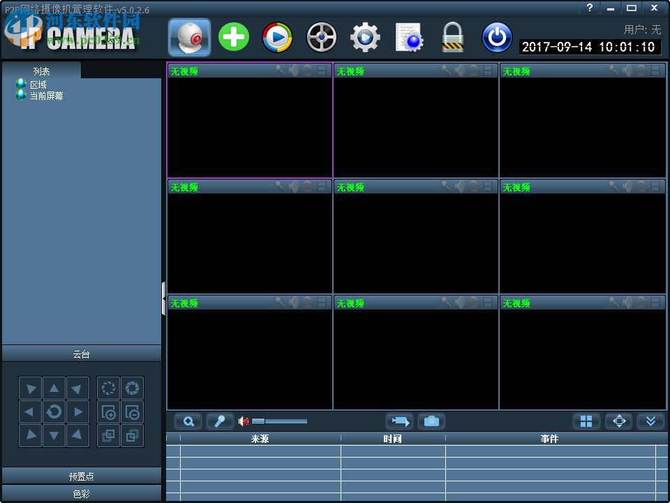This screenshot has width=670, height=503.
Task: Collapse event panel with double-chevron button
Action: (650, 421)
